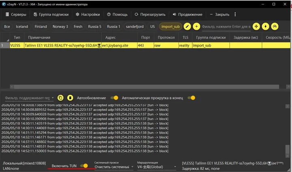The image size is (292, 172).
Task: Click the Задержка: 82 мс status text
Action: [x=201, y=169]
